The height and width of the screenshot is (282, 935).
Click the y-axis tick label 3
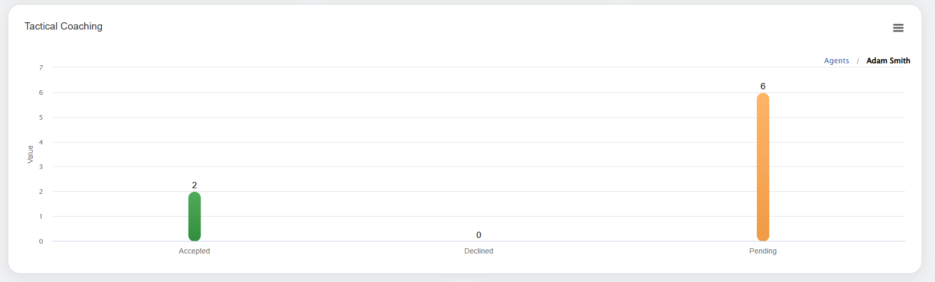(x=41, y=167)
